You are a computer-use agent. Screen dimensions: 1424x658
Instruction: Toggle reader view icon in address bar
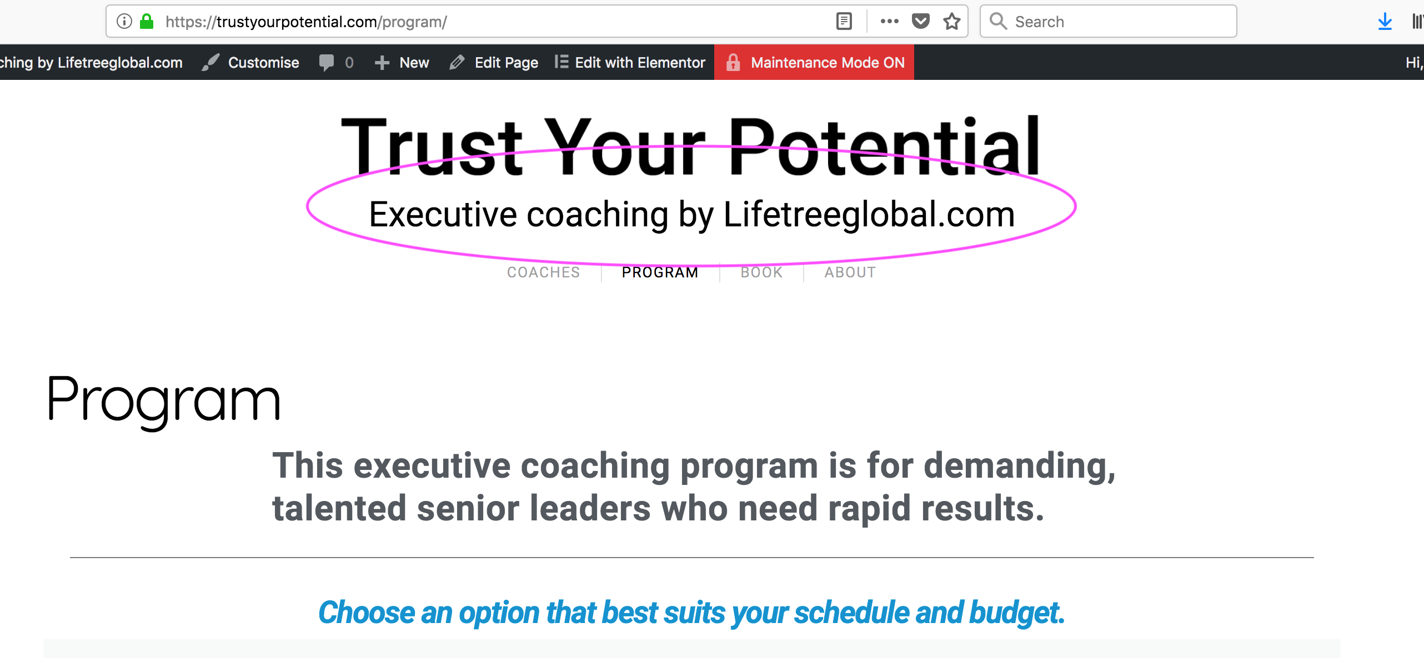pos(844,22)
